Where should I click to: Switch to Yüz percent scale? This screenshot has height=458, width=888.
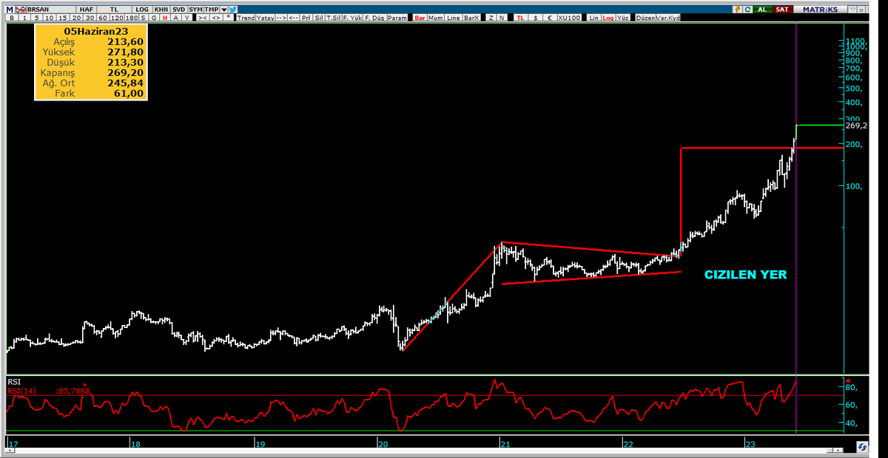(623, 18)
